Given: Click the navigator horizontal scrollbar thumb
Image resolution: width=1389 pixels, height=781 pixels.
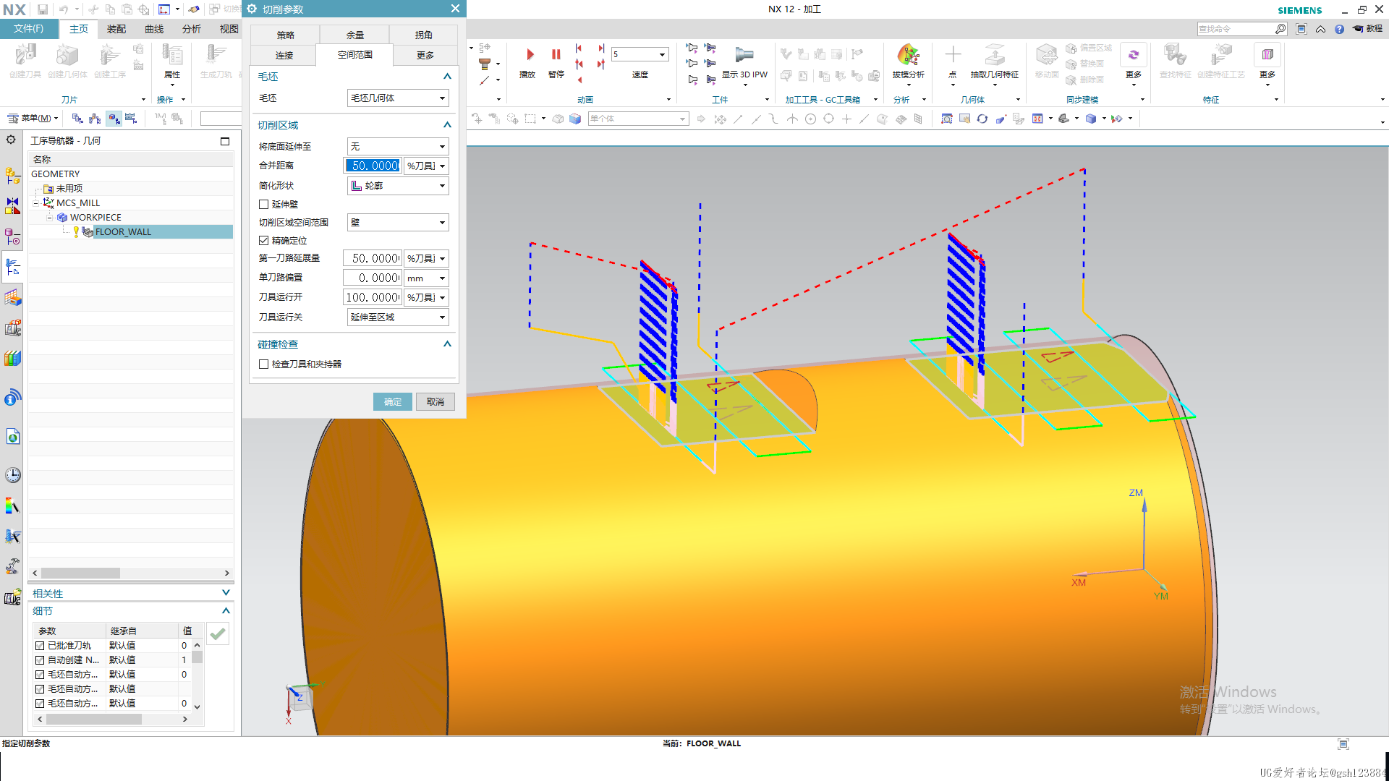Looking at the screenshot, I should (80, 573).
